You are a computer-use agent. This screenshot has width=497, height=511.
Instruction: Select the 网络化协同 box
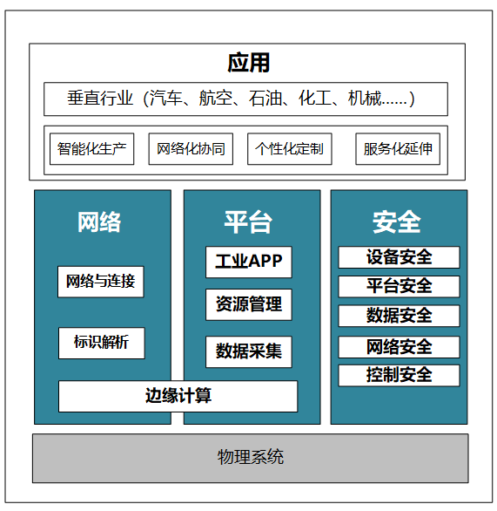coord(191,149)
